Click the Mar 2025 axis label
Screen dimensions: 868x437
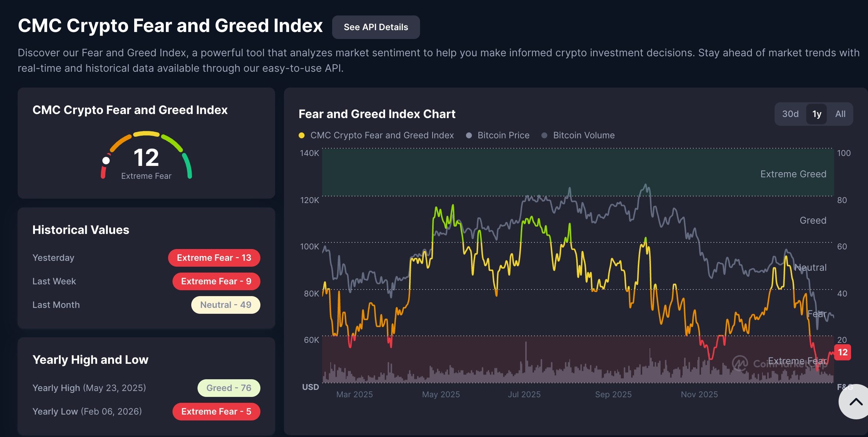(355, 394)
